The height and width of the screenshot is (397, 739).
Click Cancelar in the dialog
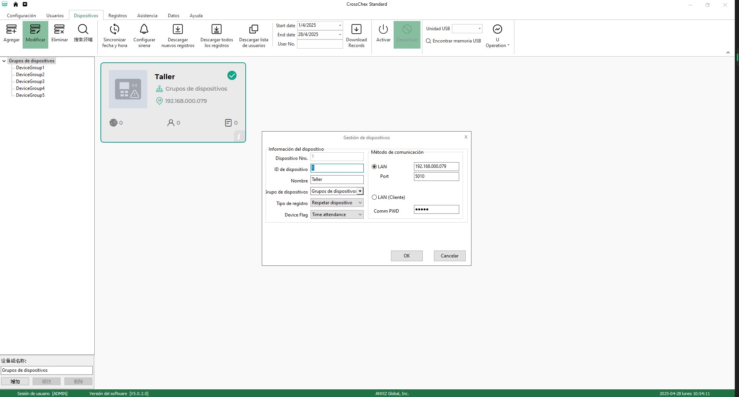pos(450,256)
